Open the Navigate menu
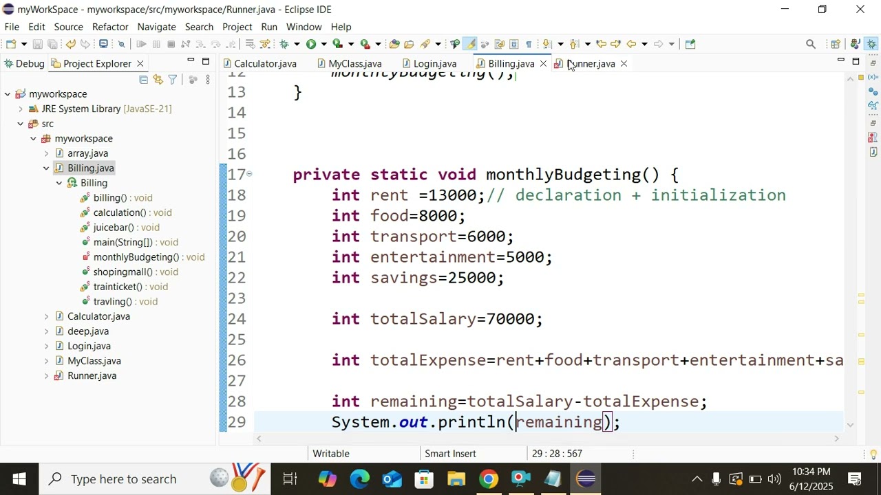This screenshot has height=495, width=881. pos(156,27)
